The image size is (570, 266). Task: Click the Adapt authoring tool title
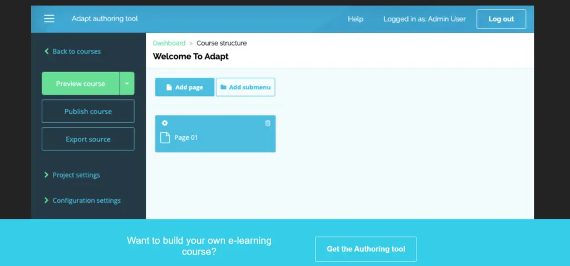(105, 19)
